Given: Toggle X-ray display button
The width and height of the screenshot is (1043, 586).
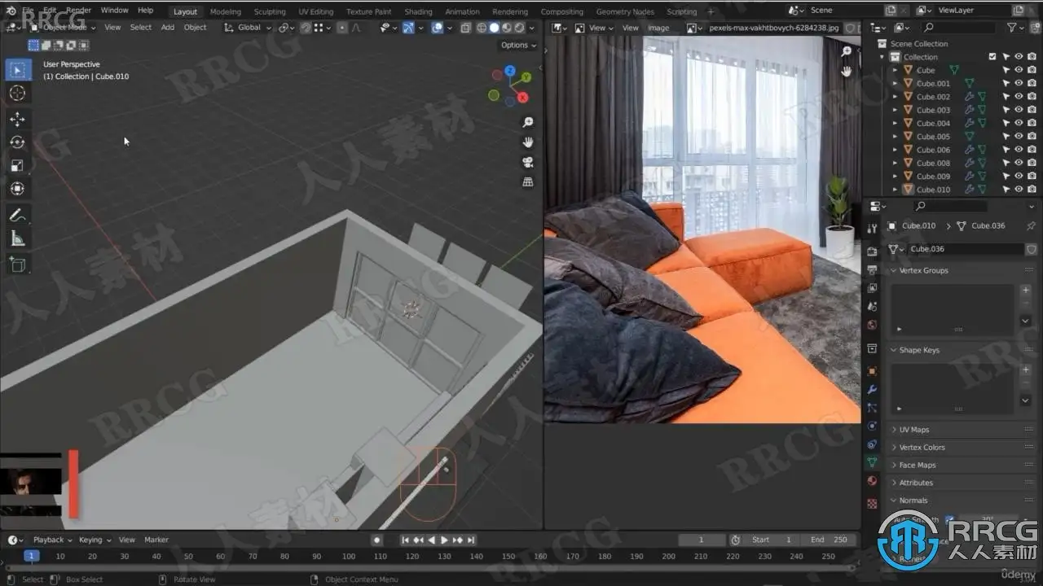Looking at the screenshot, I should click(x=465, y=28).
